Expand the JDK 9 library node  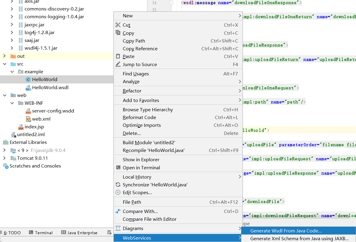click(x=4, y=150)
